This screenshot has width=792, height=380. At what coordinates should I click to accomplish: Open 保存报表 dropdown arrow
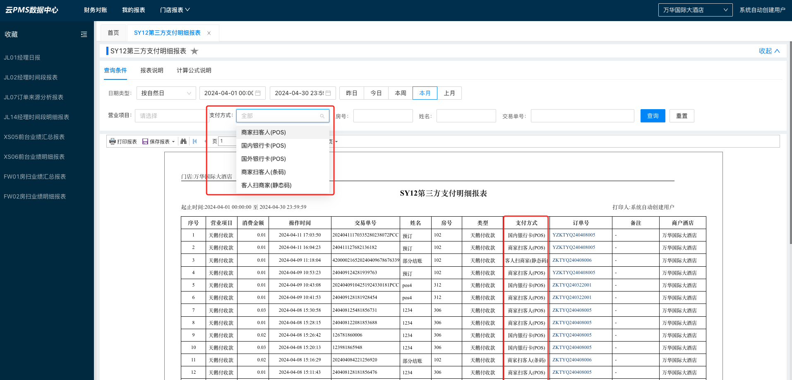tap(173, 142)
